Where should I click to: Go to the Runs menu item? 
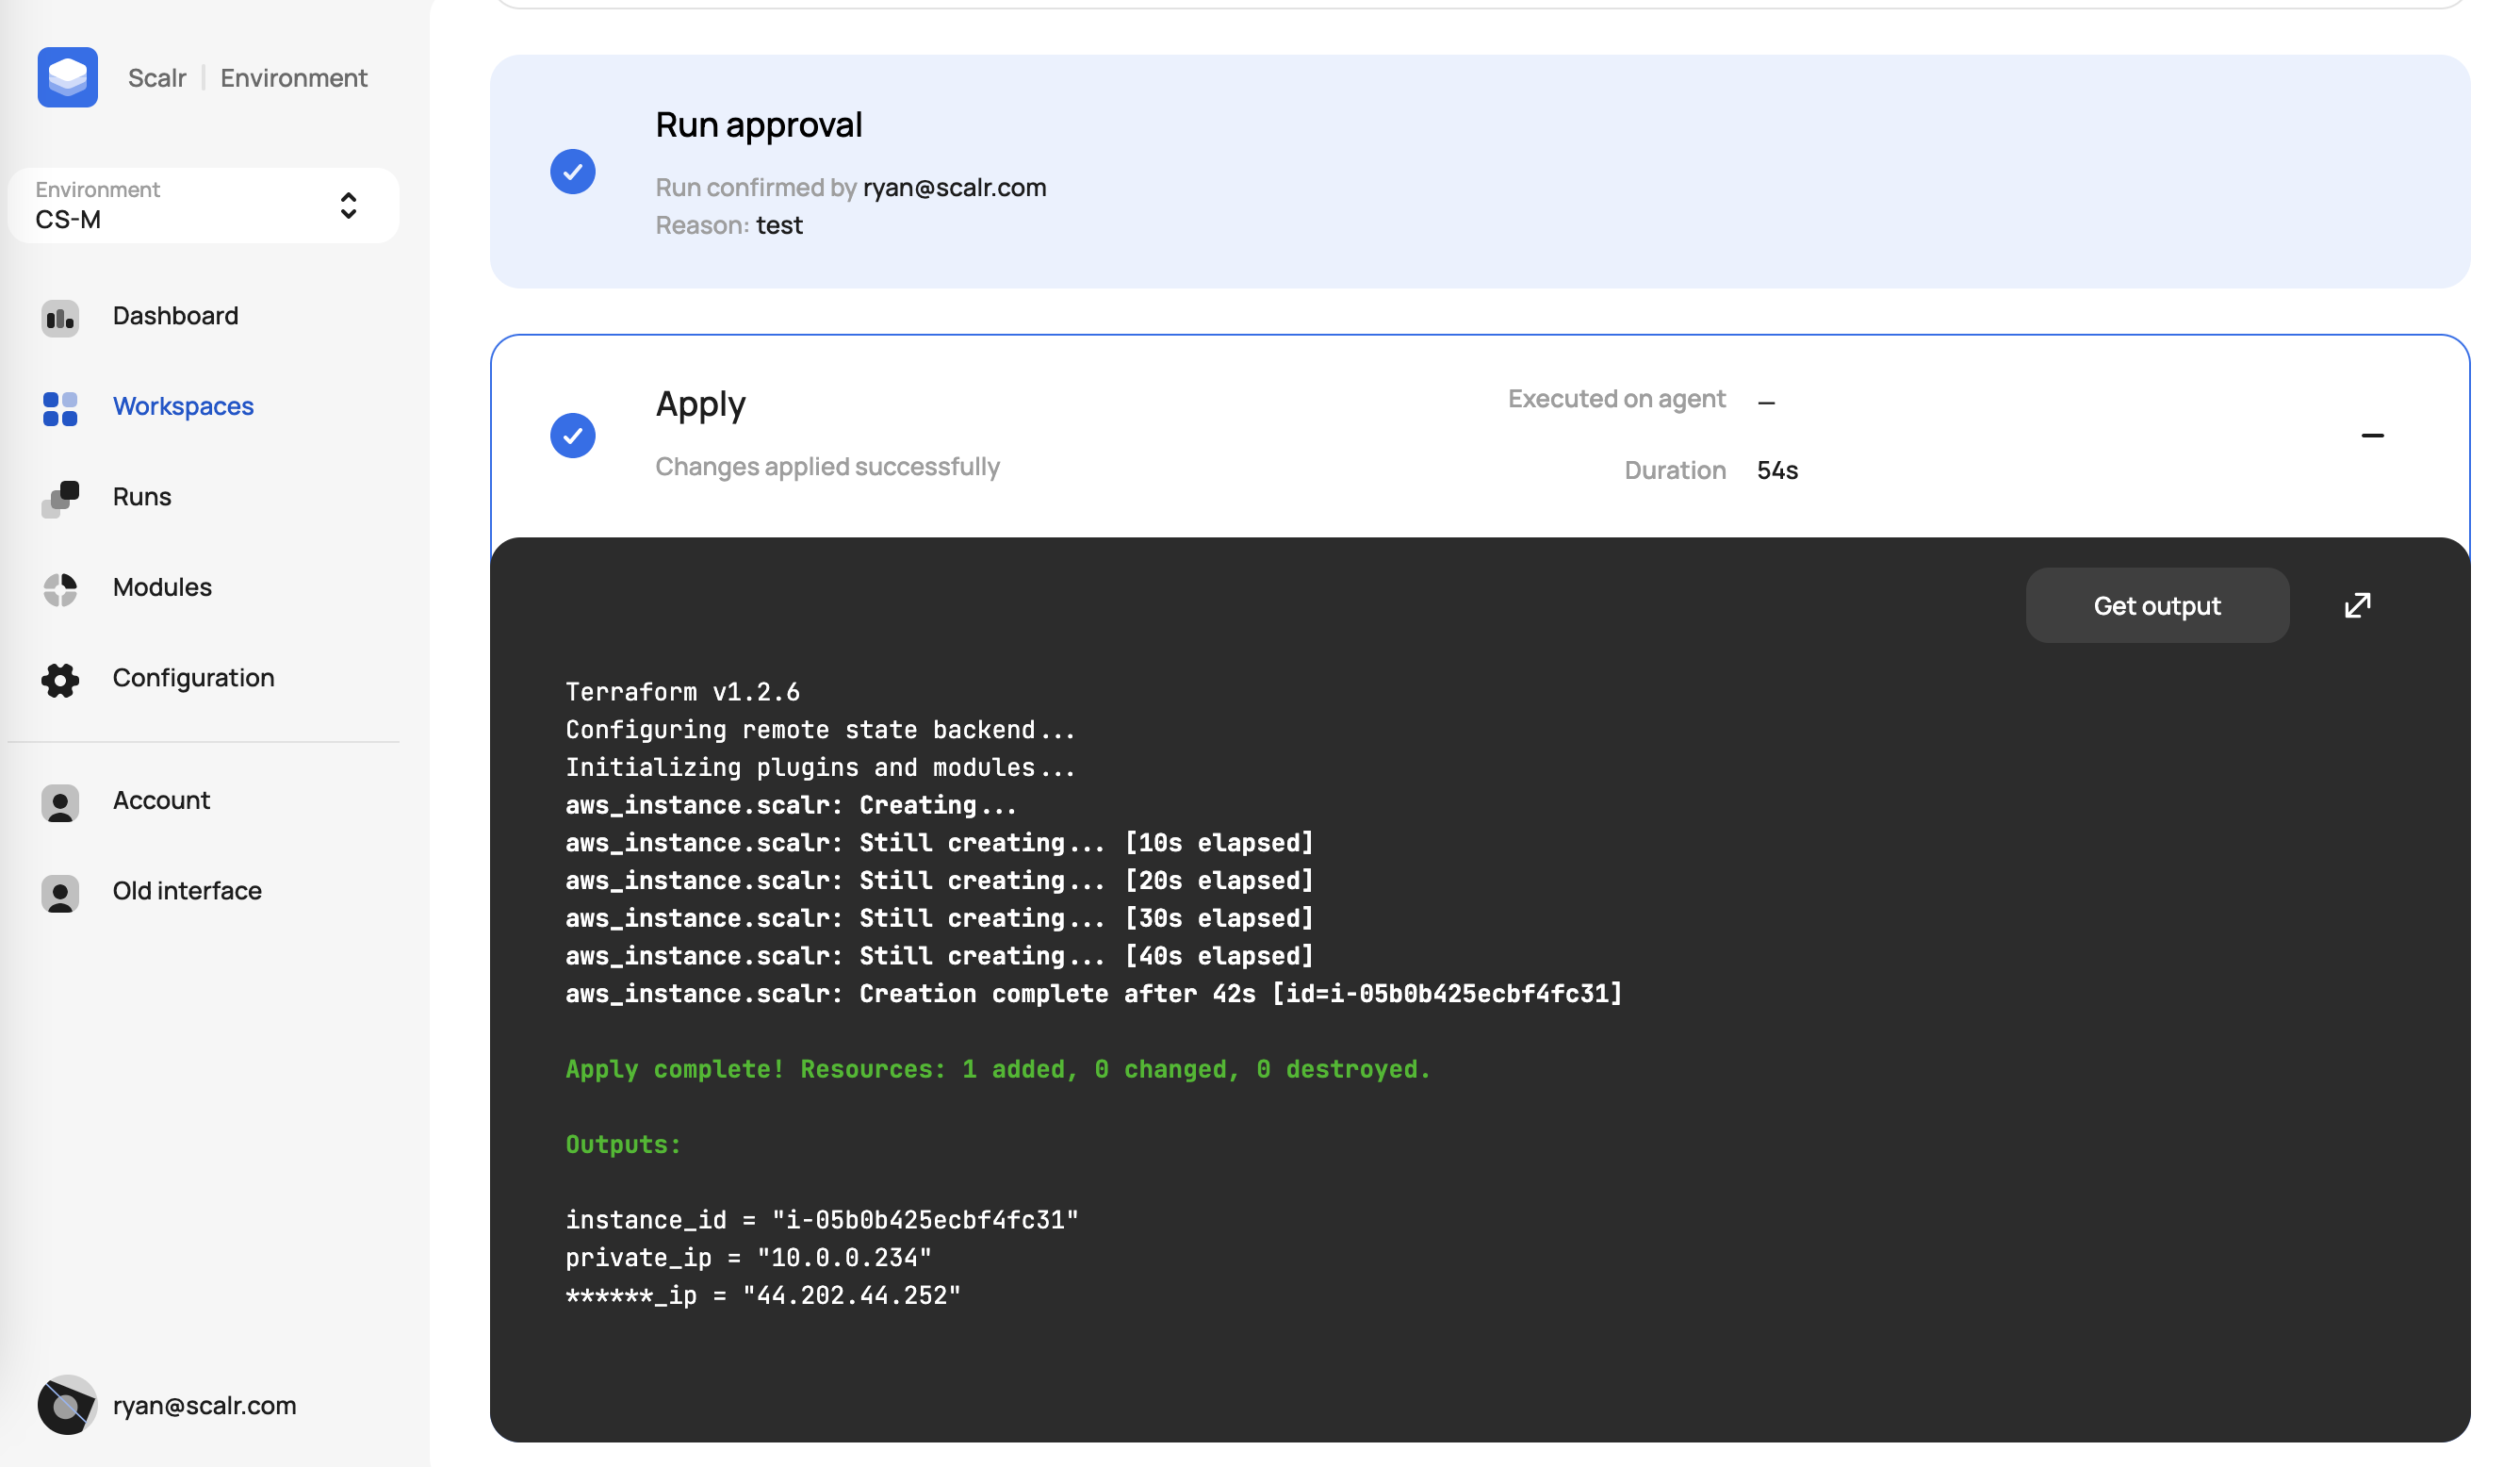[x=142, y=496]
